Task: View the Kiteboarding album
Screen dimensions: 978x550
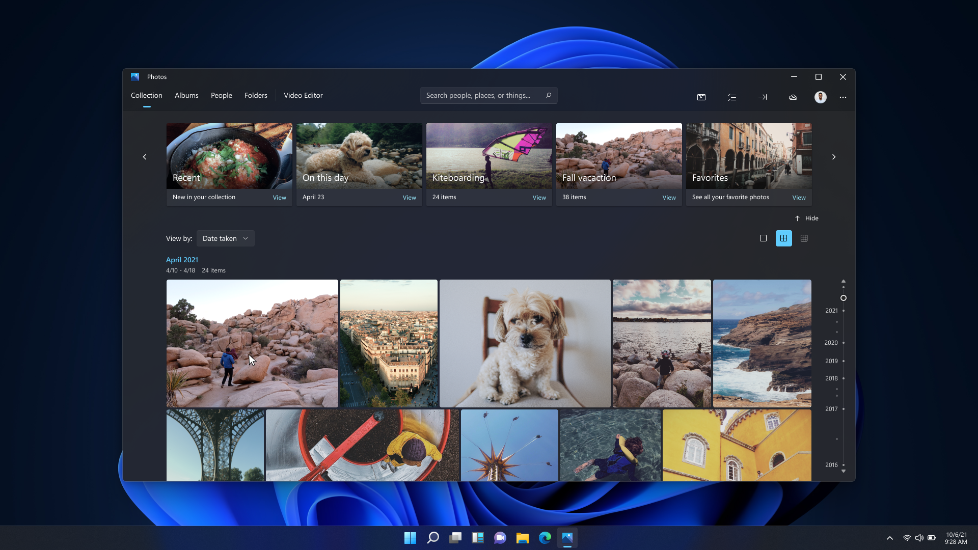Action: pos(539,197)
